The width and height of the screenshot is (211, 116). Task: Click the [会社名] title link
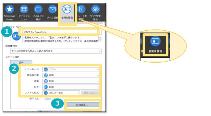(x=48, y=99)
